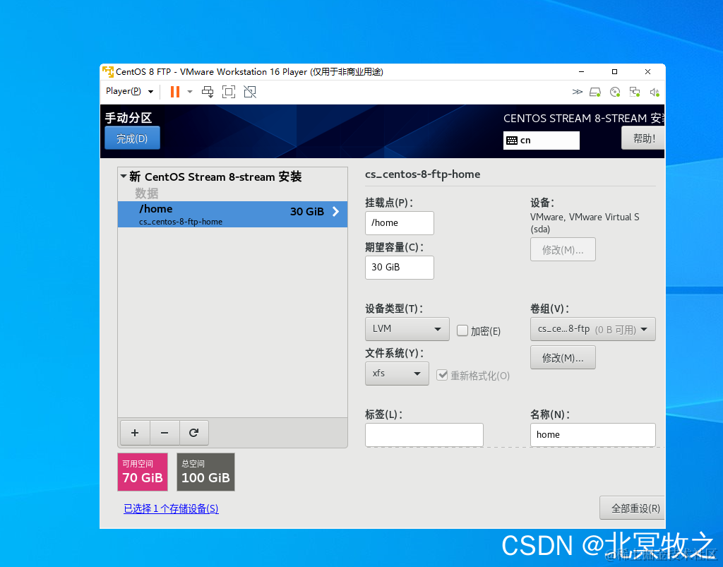Click the reload storage configuration icon
Screen dimensions: 723x567
tap(193, 433)
